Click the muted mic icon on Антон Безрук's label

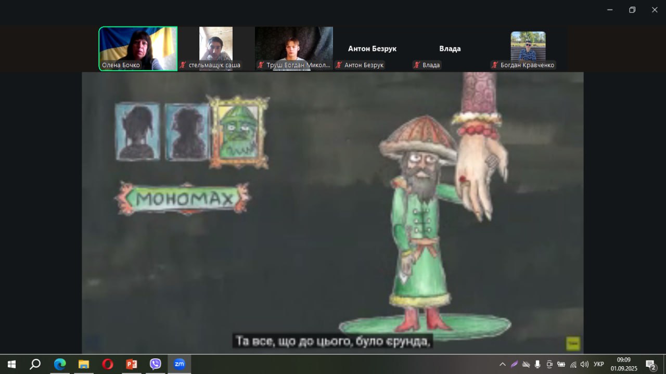[339, 65]
